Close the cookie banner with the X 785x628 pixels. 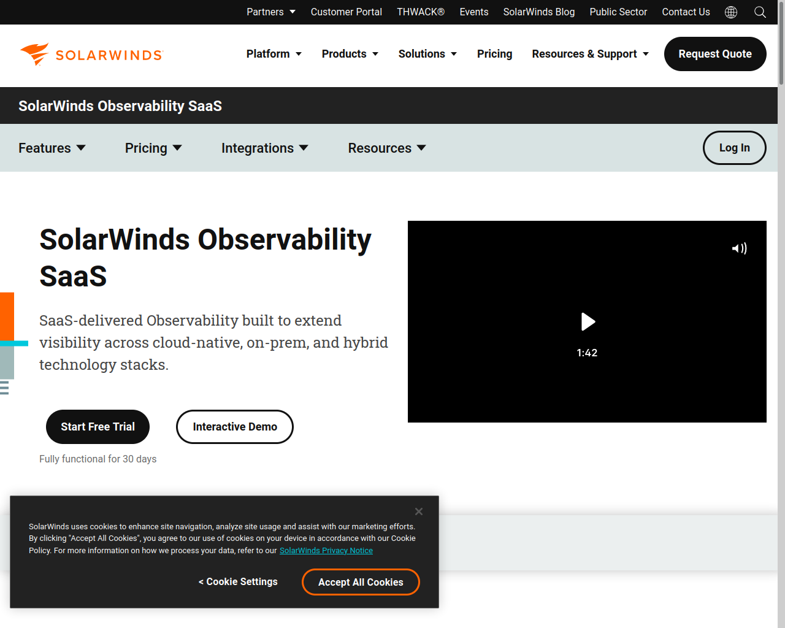(x=418, y=511)
